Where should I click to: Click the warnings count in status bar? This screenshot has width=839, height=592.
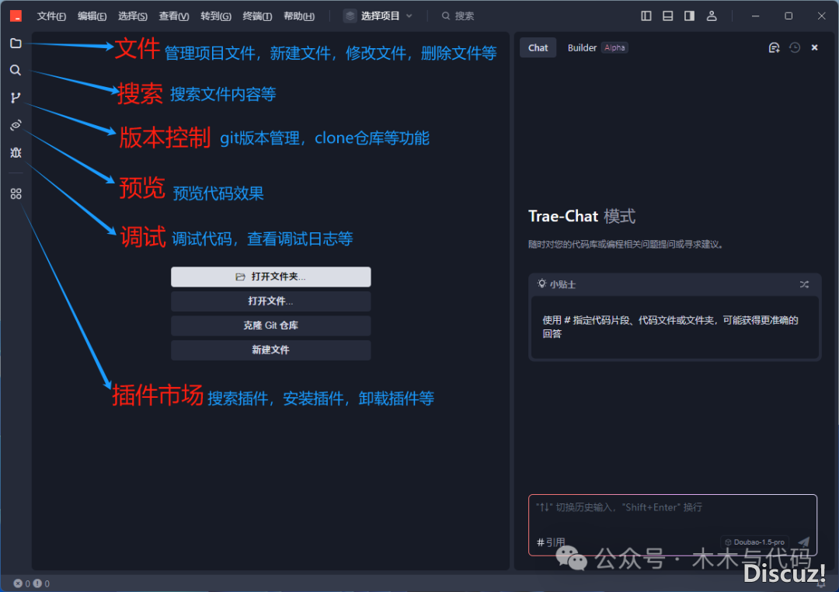41,583
